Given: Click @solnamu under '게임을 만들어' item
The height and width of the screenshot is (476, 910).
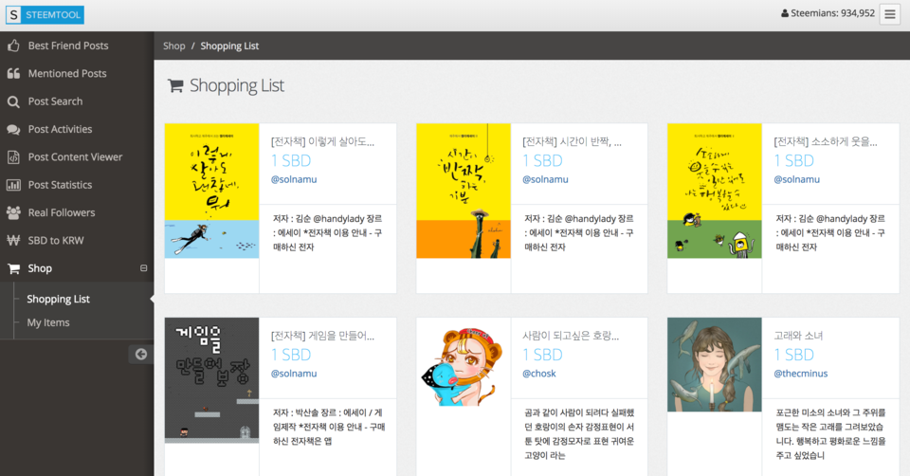Looking at the screenshot, I should coord(294,374).
